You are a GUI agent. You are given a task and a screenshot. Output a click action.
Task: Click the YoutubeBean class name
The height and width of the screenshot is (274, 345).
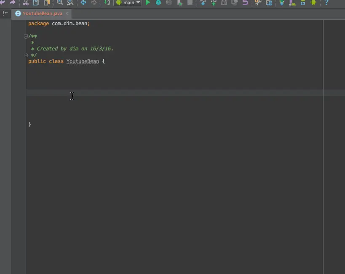click(x=83, y=61)
